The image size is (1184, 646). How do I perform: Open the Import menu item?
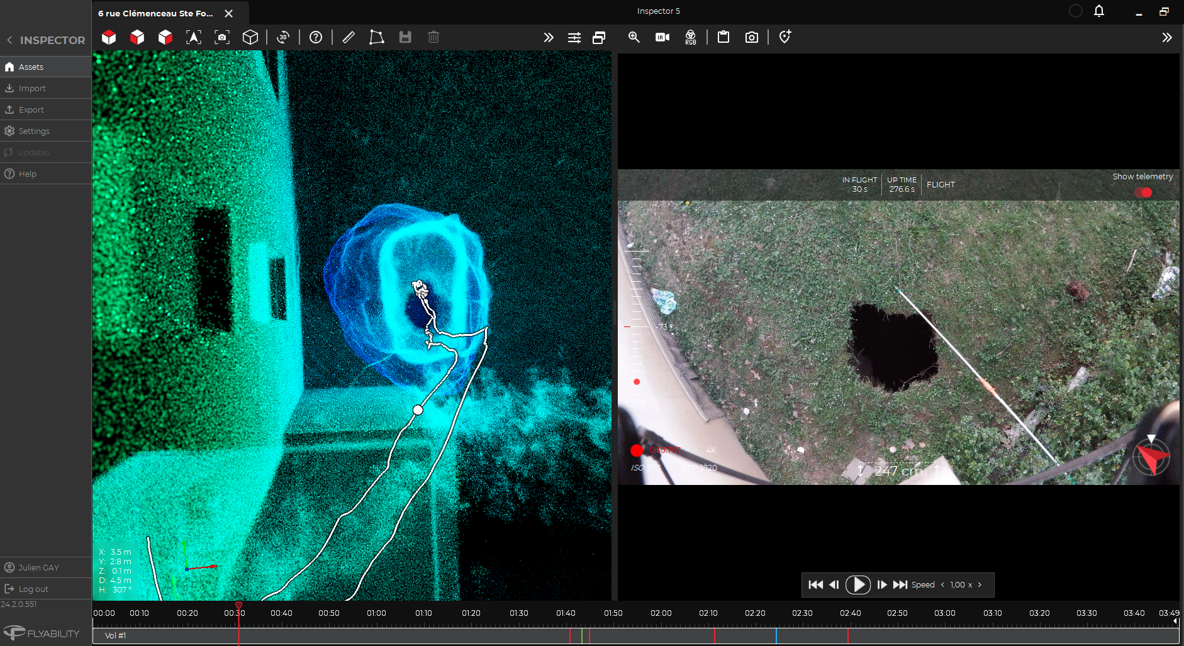click(32, 89)
